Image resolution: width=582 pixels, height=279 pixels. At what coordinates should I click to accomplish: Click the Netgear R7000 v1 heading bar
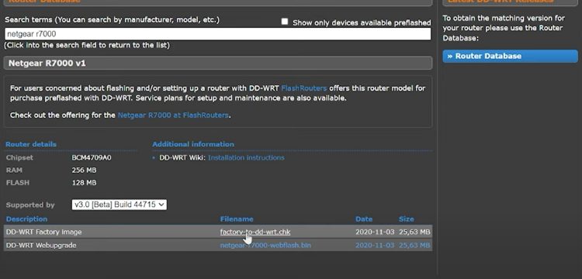(x=218, y=64)
